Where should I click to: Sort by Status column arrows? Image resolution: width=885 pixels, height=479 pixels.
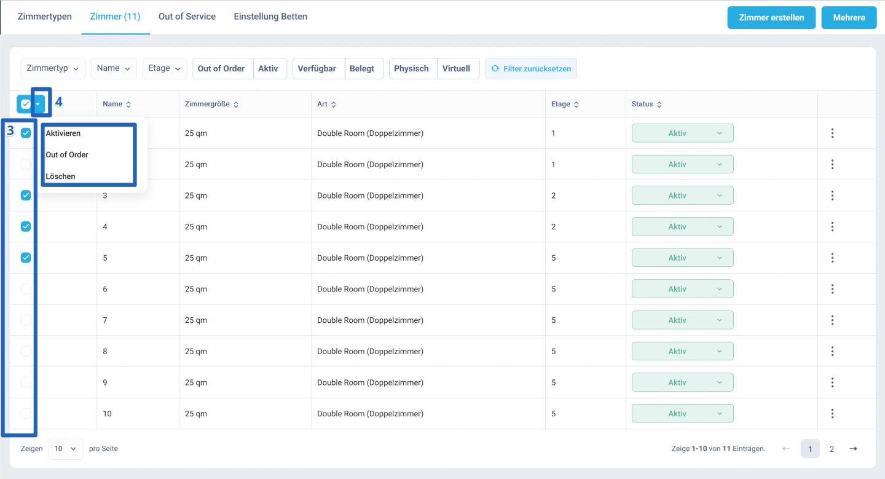(659, 105)
